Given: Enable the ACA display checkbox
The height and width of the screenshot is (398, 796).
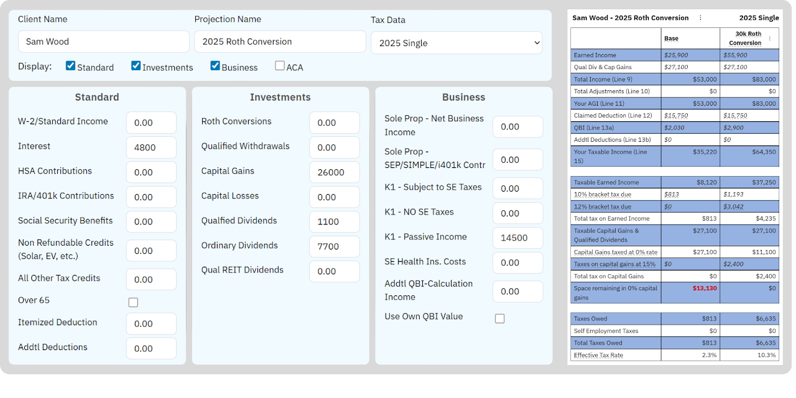Looking at the screenshot, I should [x=280, y=66].
